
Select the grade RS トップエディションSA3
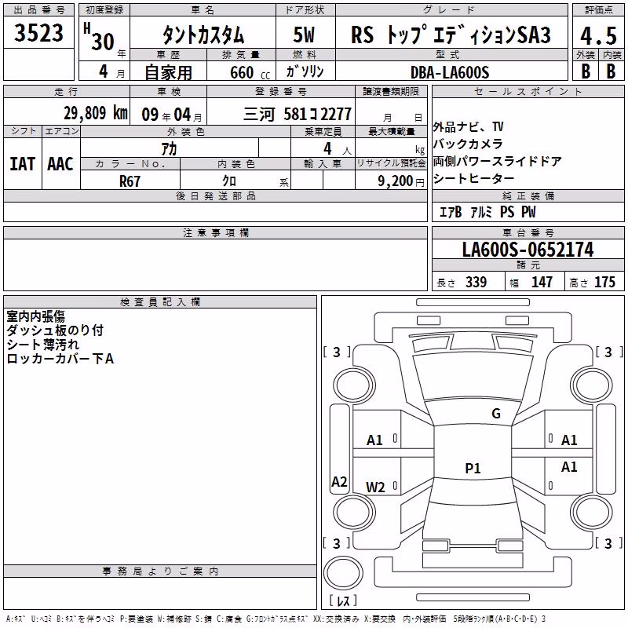pyautogui.click(x=451, y=35)
